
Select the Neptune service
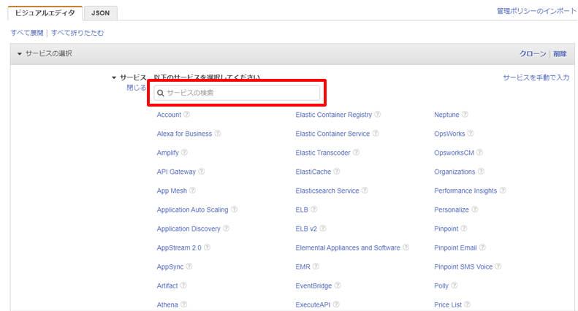point(446,115)
